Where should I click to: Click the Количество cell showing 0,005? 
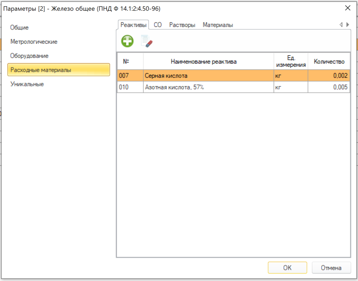point(329,87)
